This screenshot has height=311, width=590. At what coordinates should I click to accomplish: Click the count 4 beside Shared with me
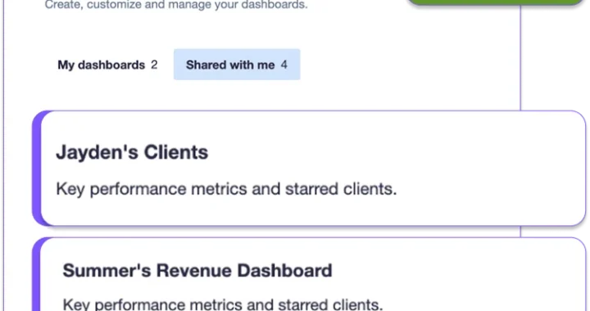[284, 65]
